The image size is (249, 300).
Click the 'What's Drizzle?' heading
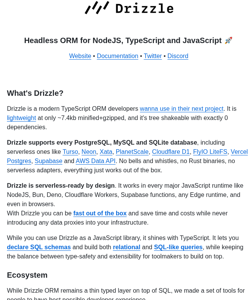coord(35,93)
